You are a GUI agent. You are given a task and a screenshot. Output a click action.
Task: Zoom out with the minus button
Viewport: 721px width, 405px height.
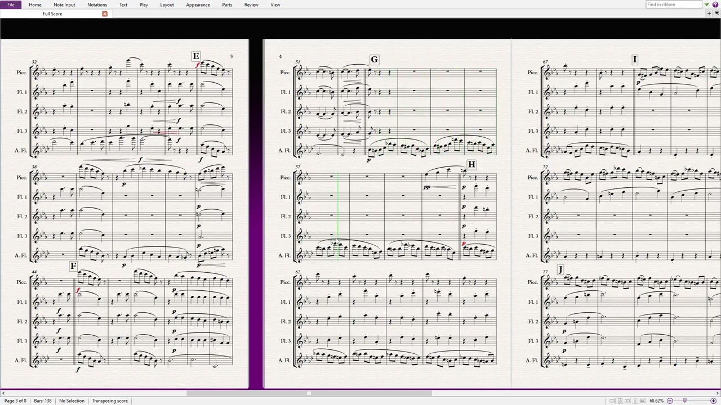[x=670, y=400]
